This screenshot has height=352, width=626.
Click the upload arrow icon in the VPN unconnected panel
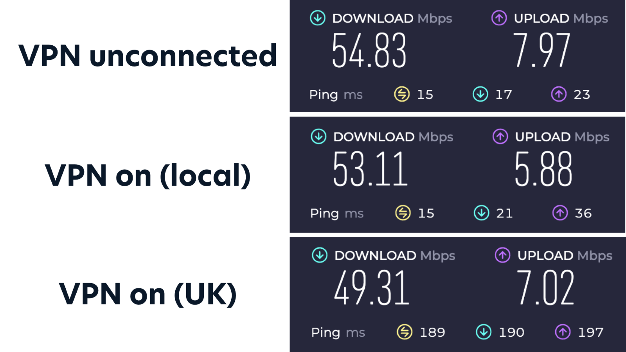499,18
